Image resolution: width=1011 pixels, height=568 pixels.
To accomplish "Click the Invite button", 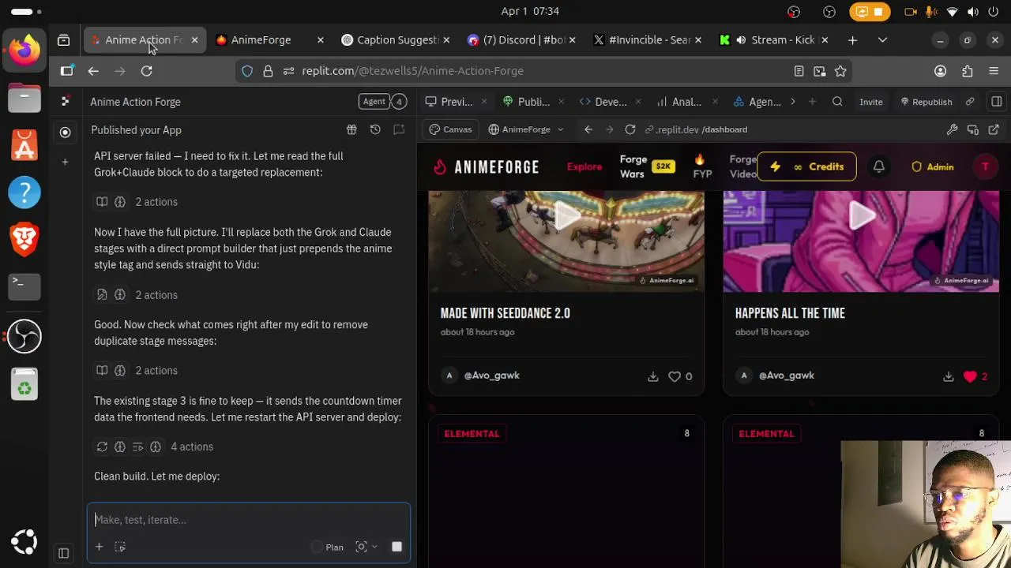I will [871, 101].
